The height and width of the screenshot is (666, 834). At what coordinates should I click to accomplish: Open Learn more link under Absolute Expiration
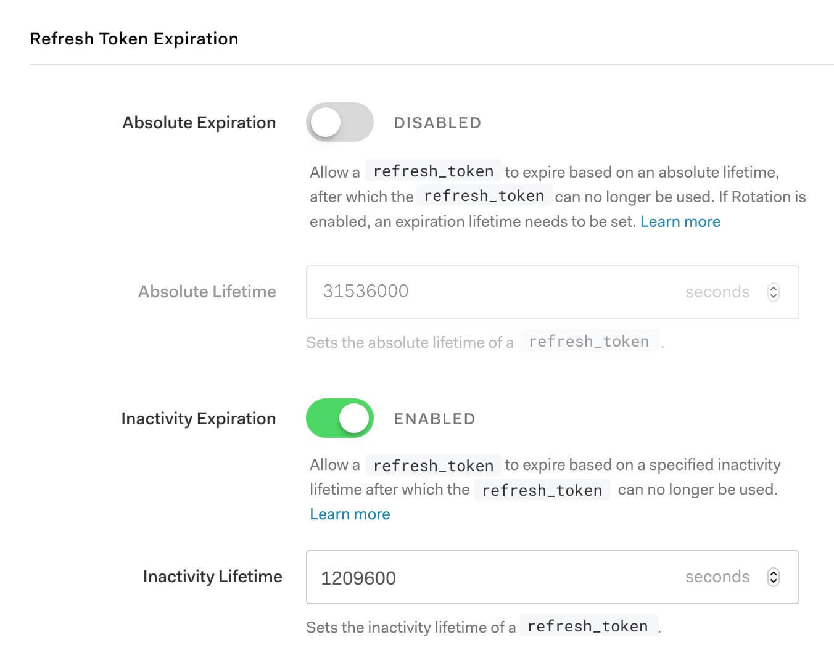680,221
